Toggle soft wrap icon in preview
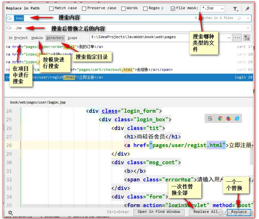259x219 pixels. point(210,118)
